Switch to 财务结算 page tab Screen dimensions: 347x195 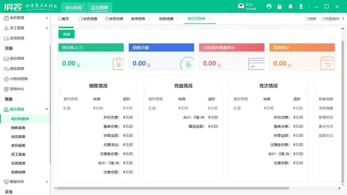[x=166, y=19]
